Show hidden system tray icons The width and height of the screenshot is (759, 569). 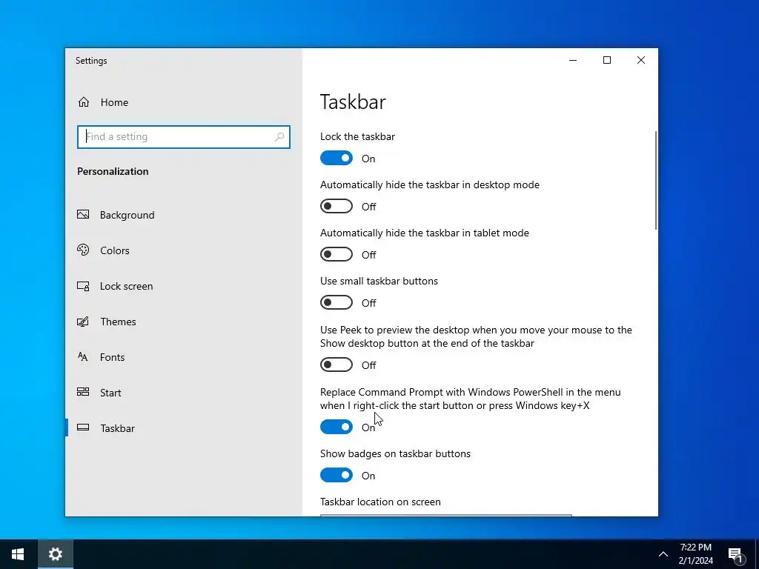tap(663, 554)
